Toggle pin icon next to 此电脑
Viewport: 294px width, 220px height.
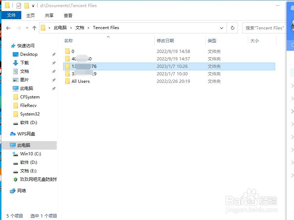54,88
